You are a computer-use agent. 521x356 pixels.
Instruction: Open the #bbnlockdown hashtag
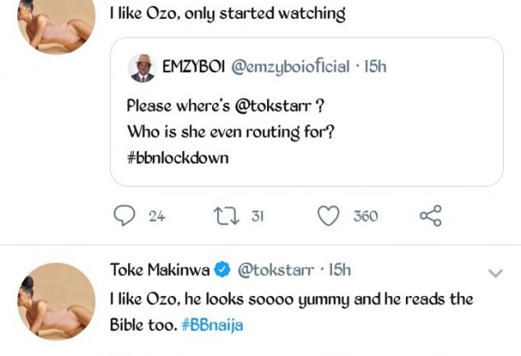(177, 157)
